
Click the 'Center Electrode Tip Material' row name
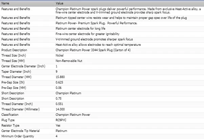(20, 131)
